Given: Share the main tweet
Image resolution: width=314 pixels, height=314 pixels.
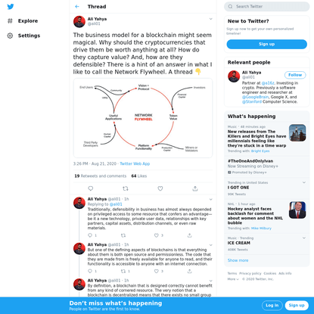Looking at the screenshot, I should point(195,188).
